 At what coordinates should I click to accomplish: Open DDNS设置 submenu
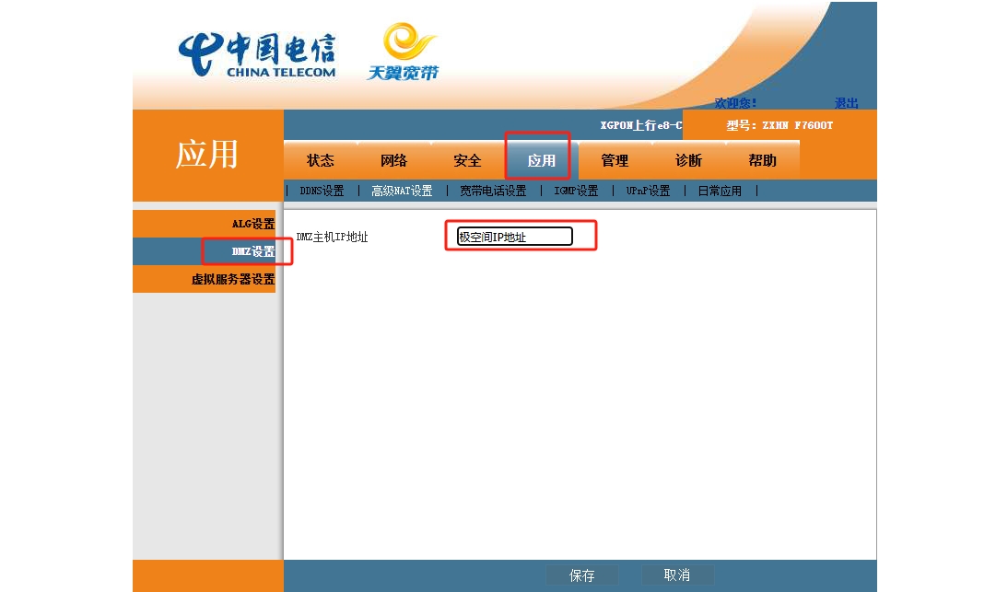(322, 192)
